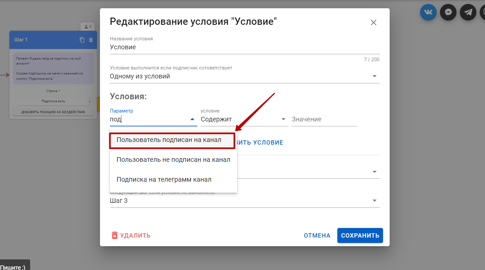Click the Telegram paper plane icon
485x270 pixels.
[x=468, y=12]
